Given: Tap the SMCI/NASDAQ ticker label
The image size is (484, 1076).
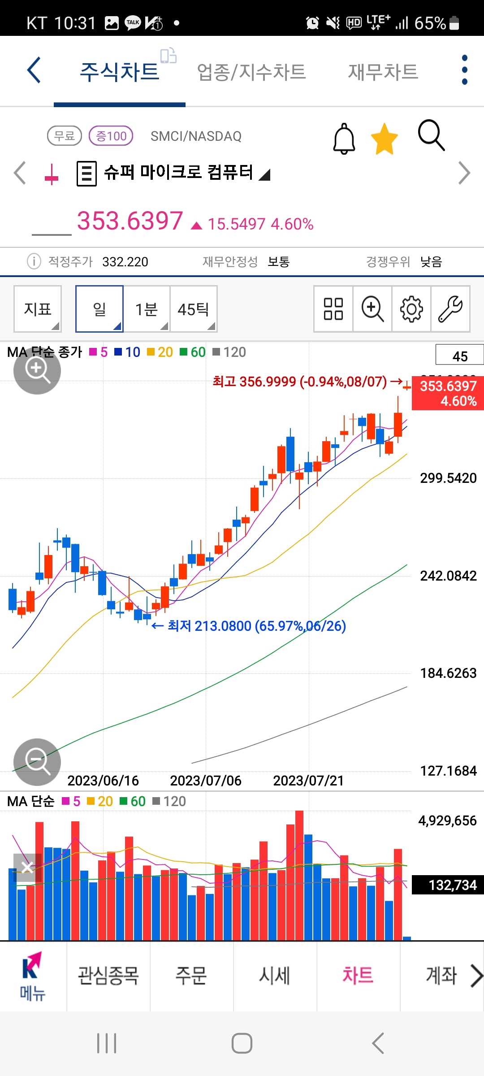Looking at the screenshot, I should pyautogui.click(x=196, y=136).
